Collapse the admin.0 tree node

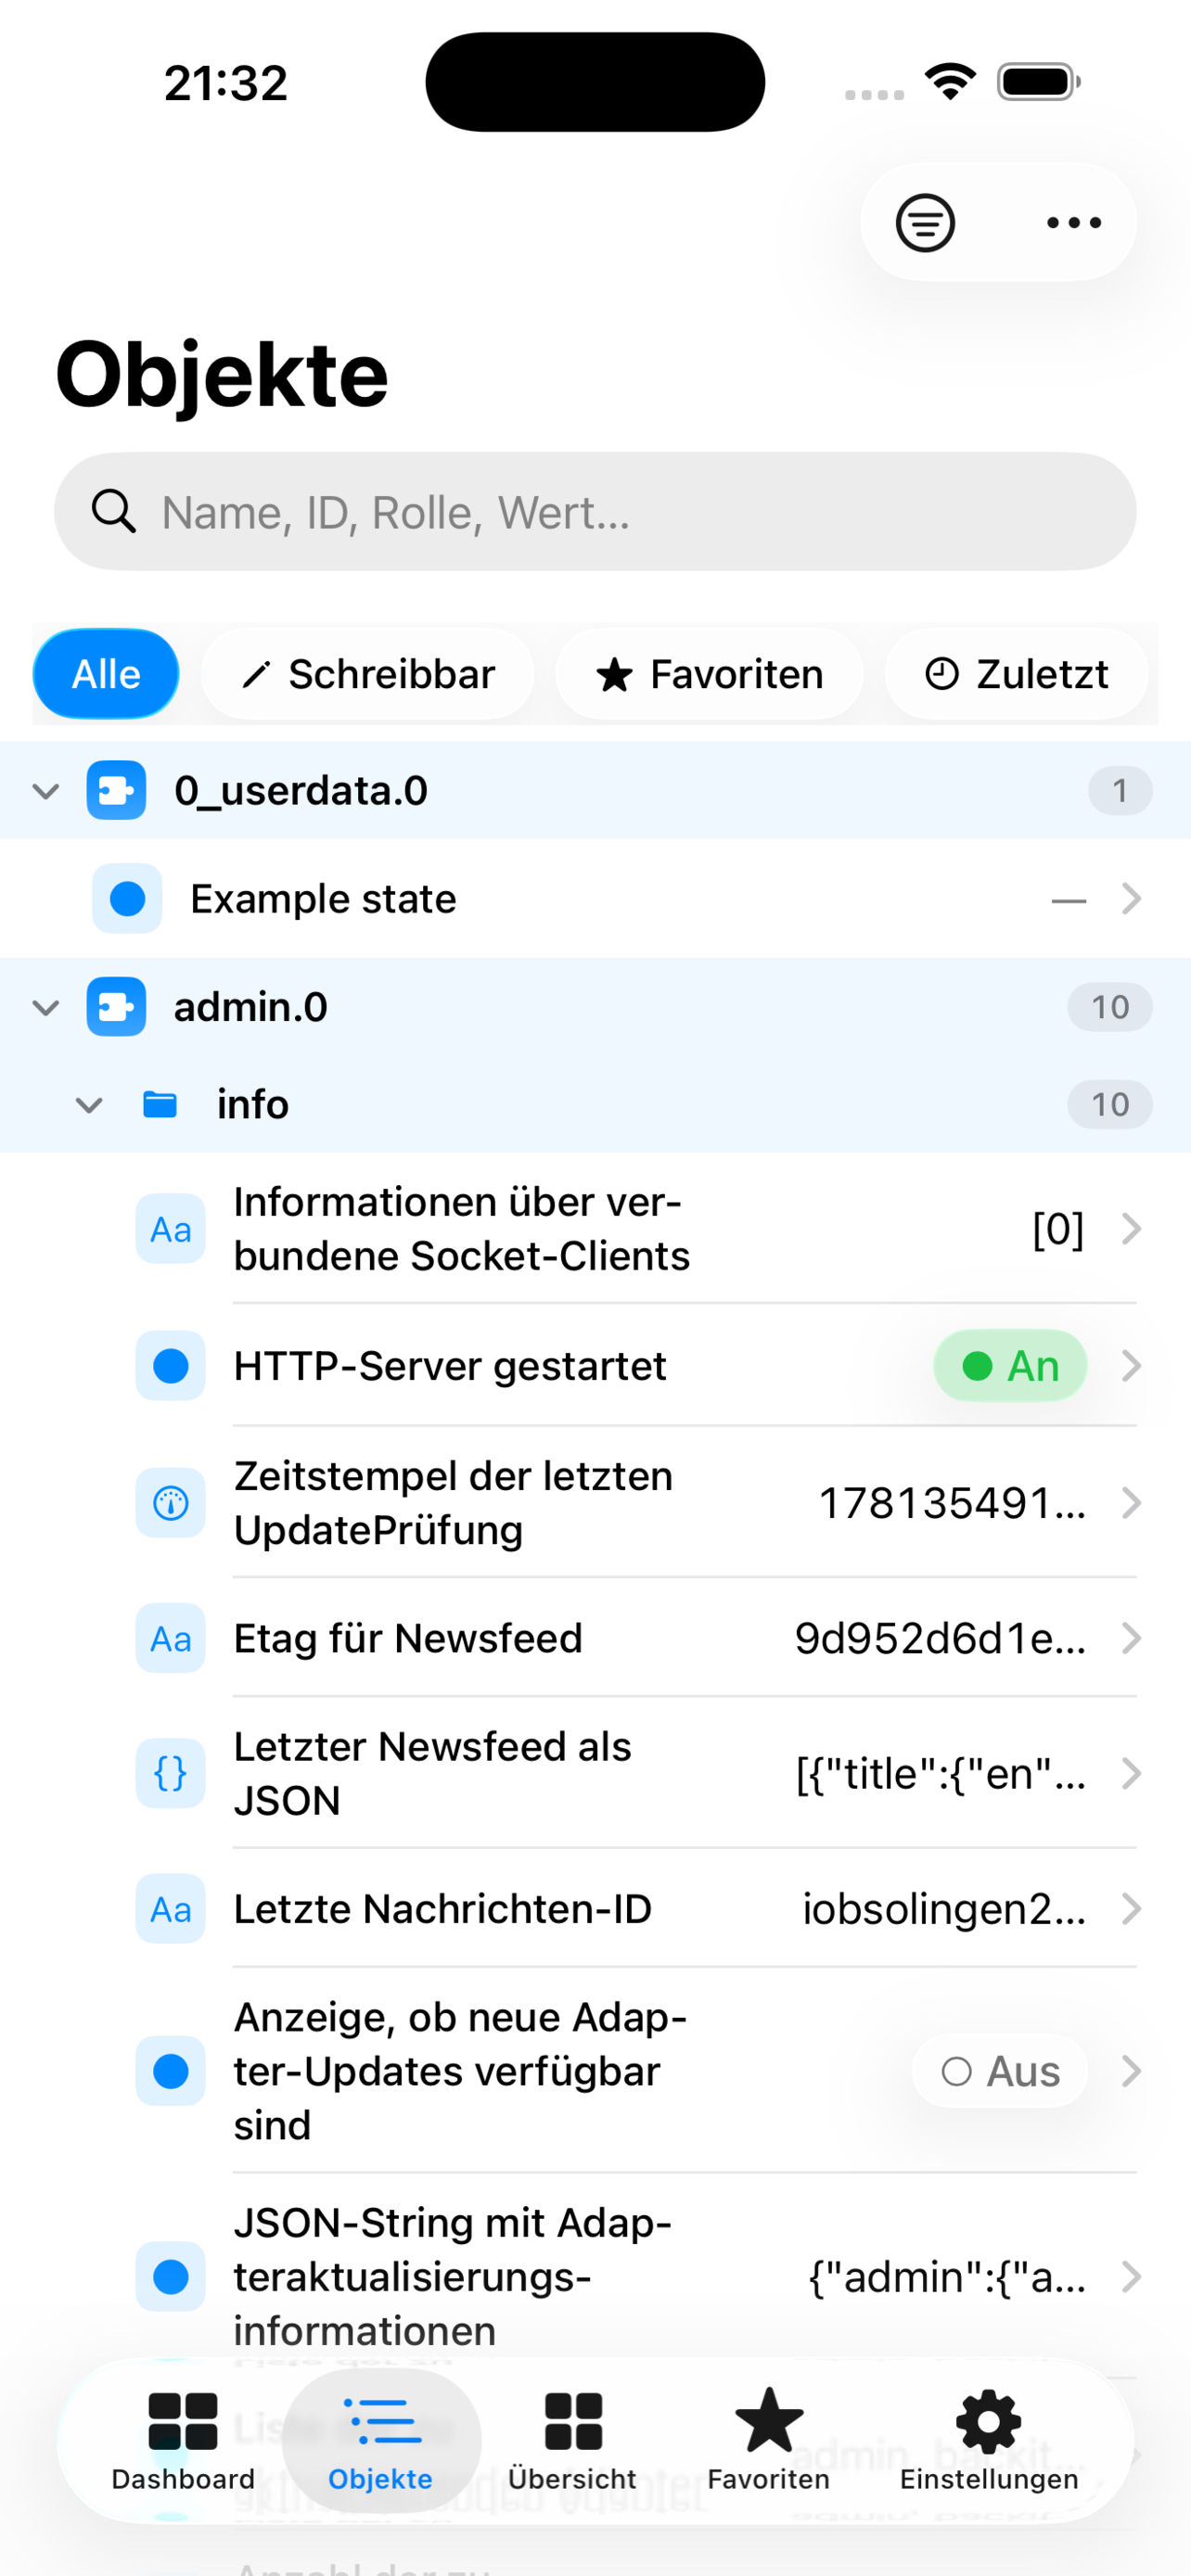[x=46, y=1006]
